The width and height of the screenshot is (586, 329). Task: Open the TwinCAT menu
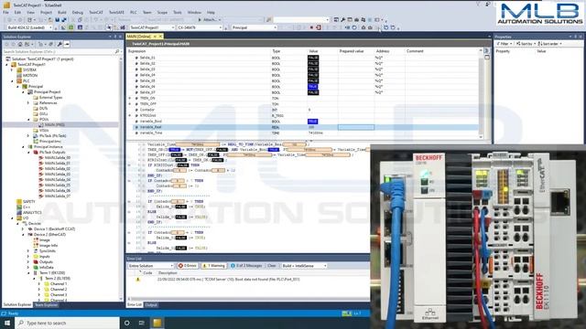95,12
